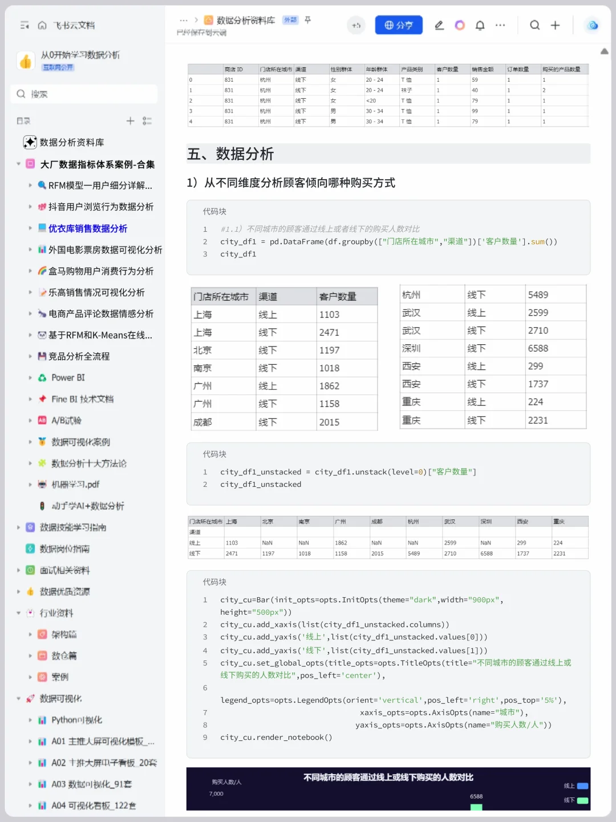The width and height of the screenshot is (616, 822).
Task: Expand the 数据可视化 sidebar group
Action: (x=18, y=698)
